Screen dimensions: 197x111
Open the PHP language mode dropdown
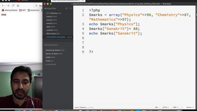tap(175, 107)
